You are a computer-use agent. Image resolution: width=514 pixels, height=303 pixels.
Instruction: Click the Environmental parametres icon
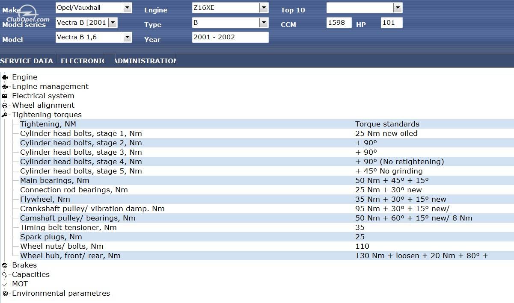(x=5, y=294)
